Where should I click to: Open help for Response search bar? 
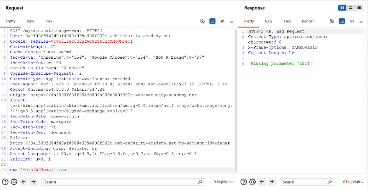[x=244, y=182]
